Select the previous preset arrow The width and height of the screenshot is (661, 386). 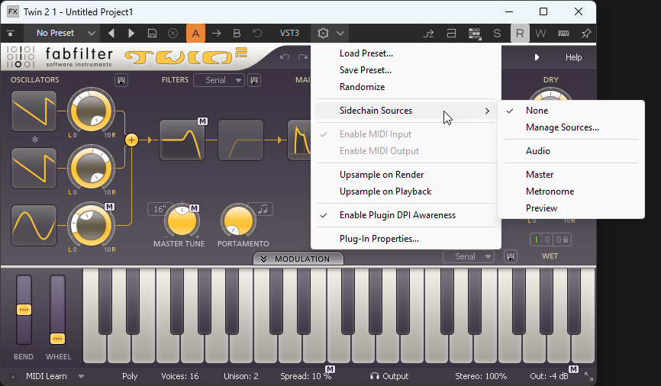coord(111,33)
